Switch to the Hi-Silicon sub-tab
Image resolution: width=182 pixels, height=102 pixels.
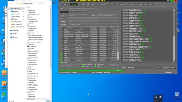coord(83,12)
